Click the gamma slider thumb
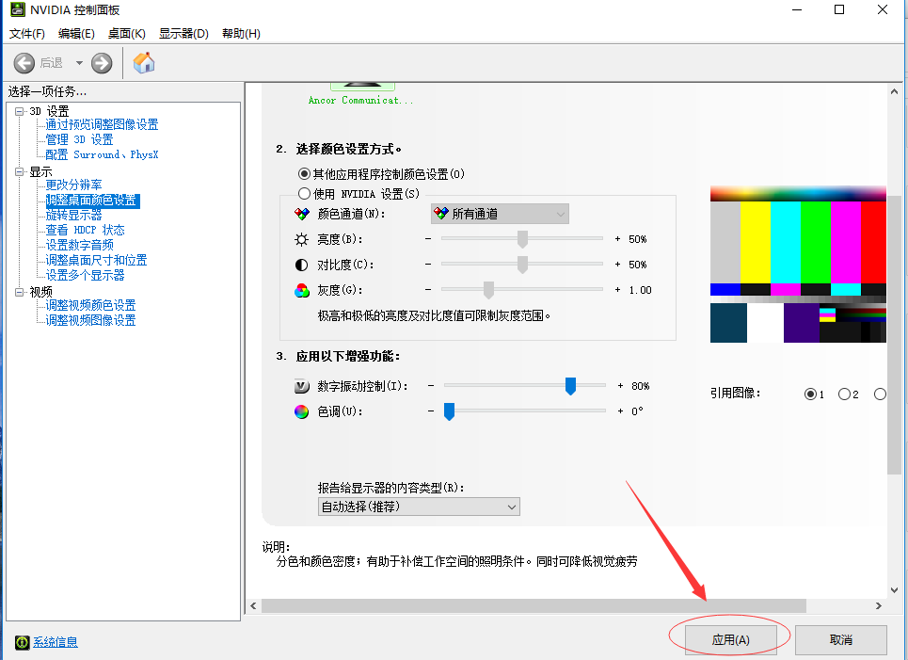Viewport: 908px width, 660px height. coord(488,290)
